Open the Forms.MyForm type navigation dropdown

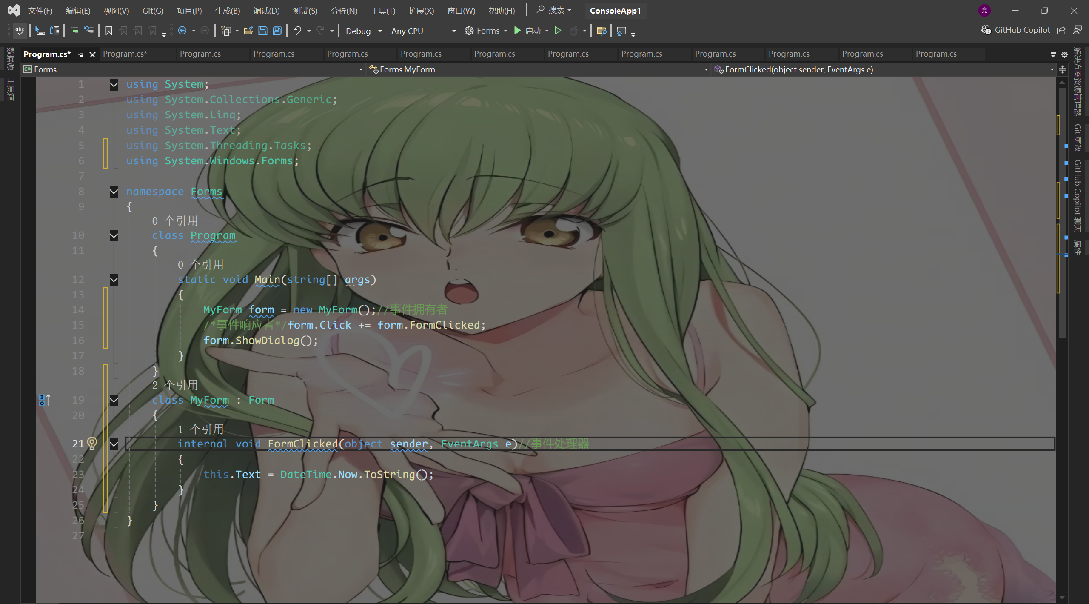pos(539,69)
